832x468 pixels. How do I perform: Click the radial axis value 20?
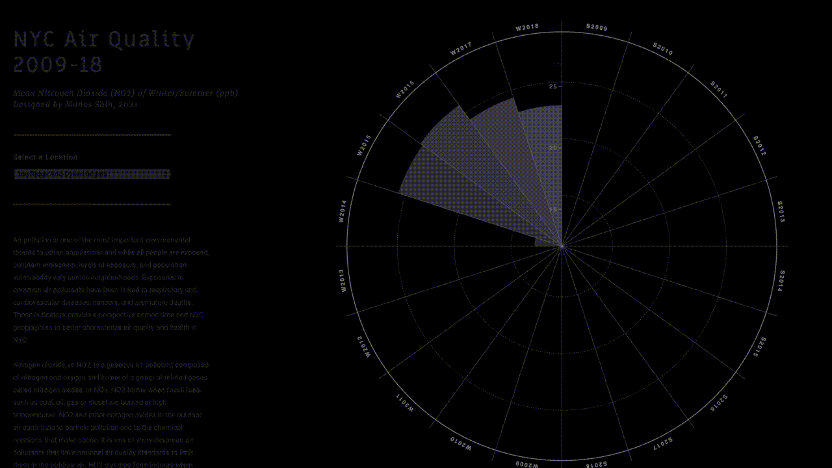pyautogui.click(x=554, y=148)
